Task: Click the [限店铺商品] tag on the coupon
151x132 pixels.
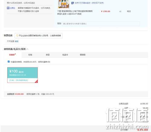Action: [22, 80]
